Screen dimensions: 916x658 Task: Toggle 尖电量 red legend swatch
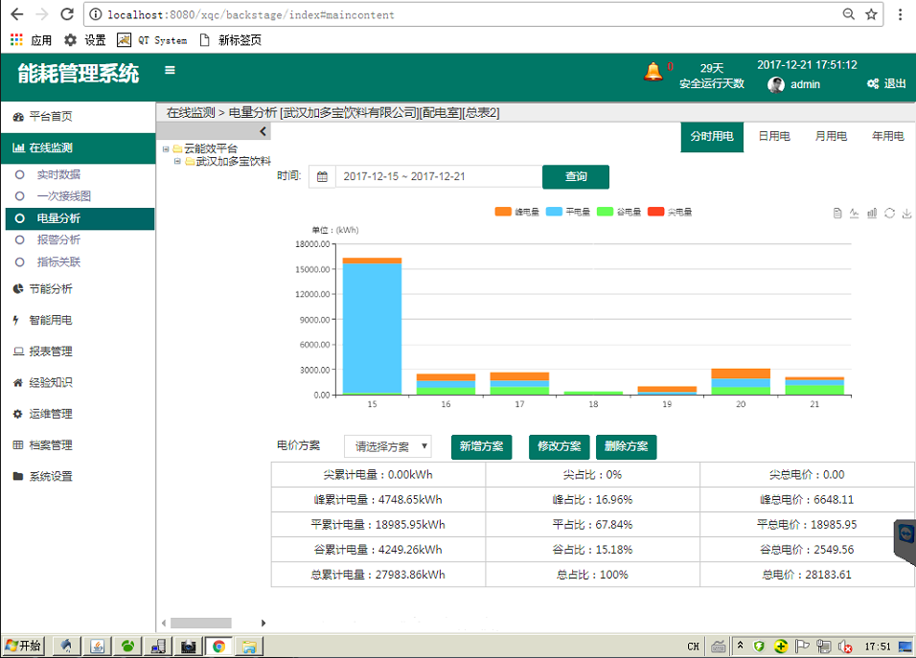click(656, 212)
